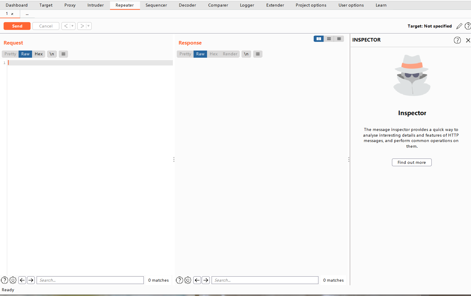
Task: Click Request/Response pane divider handle
Action: (174, 159)
